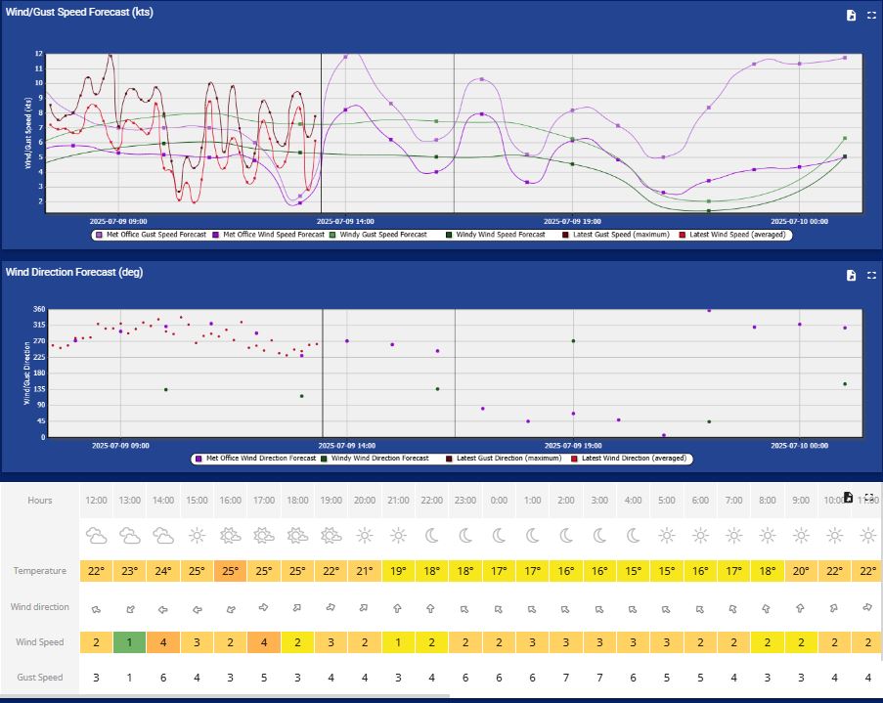The width and height of the screenshot is (883, 703).
Task: Toggle Met Office Gust Speed Forecast series
Action: pos(150,235)
